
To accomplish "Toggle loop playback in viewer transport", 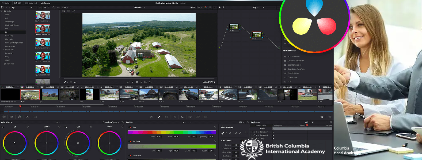I will 150,82.
